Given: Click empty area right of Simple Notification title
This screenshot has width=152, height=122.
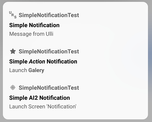Looking at the screenshot, I should pyautogui.click(x=97, y=25).
